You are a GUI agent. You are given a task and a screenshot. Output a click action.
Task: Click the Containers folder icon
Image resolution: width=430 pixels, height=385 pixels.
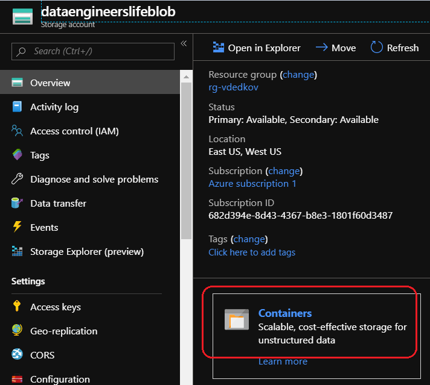pos(237,319)
